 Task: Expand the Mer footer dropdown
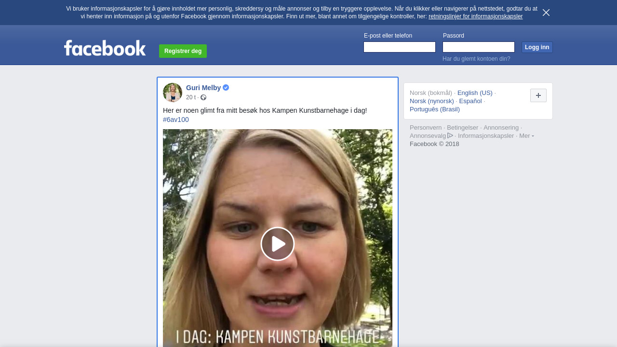tap(526, 136)
